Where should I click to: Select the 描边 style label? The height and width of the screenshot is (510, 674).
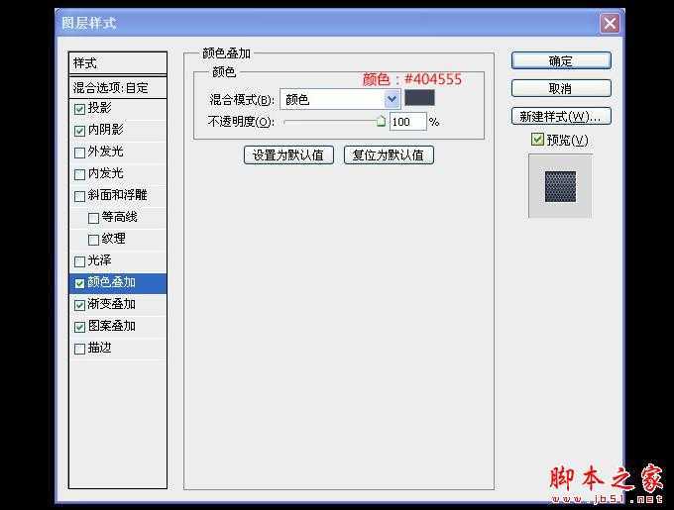tap(100, 348)
